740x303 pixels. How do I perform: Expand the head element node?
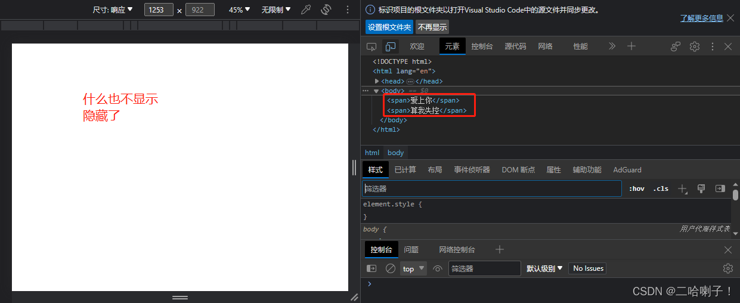pos(377,81)
